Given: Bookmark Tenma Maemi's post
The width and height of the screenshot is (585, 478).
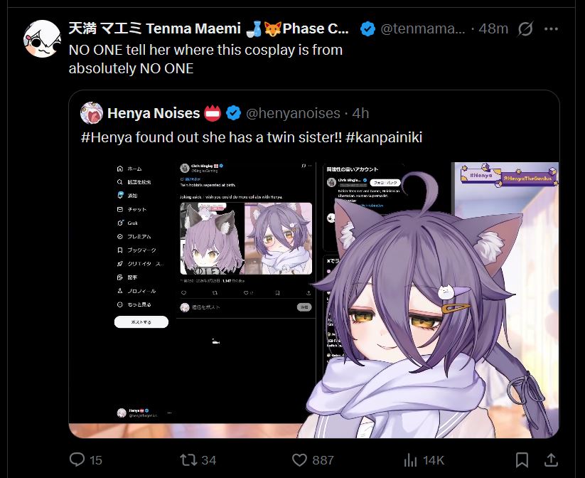Looking at the screenshot, I should [x=522, y=460].
